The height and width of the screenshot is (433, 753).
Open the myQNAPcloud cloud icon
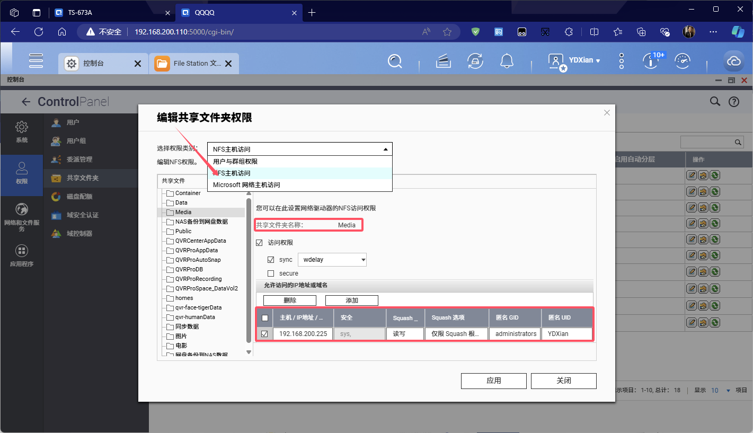pyautogui.click(x=734, y=61)
